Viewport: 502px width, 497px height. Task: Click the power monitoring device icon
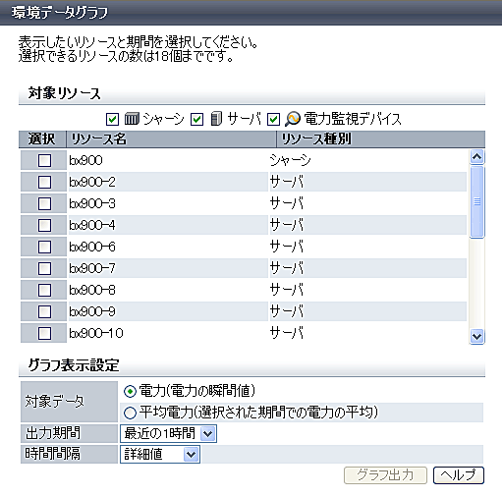coord(293,119)
